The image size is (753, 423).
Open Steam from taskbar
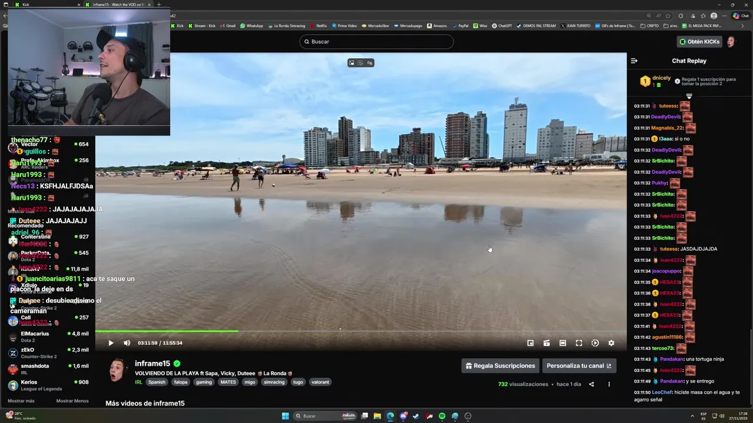tap(416, 416)
